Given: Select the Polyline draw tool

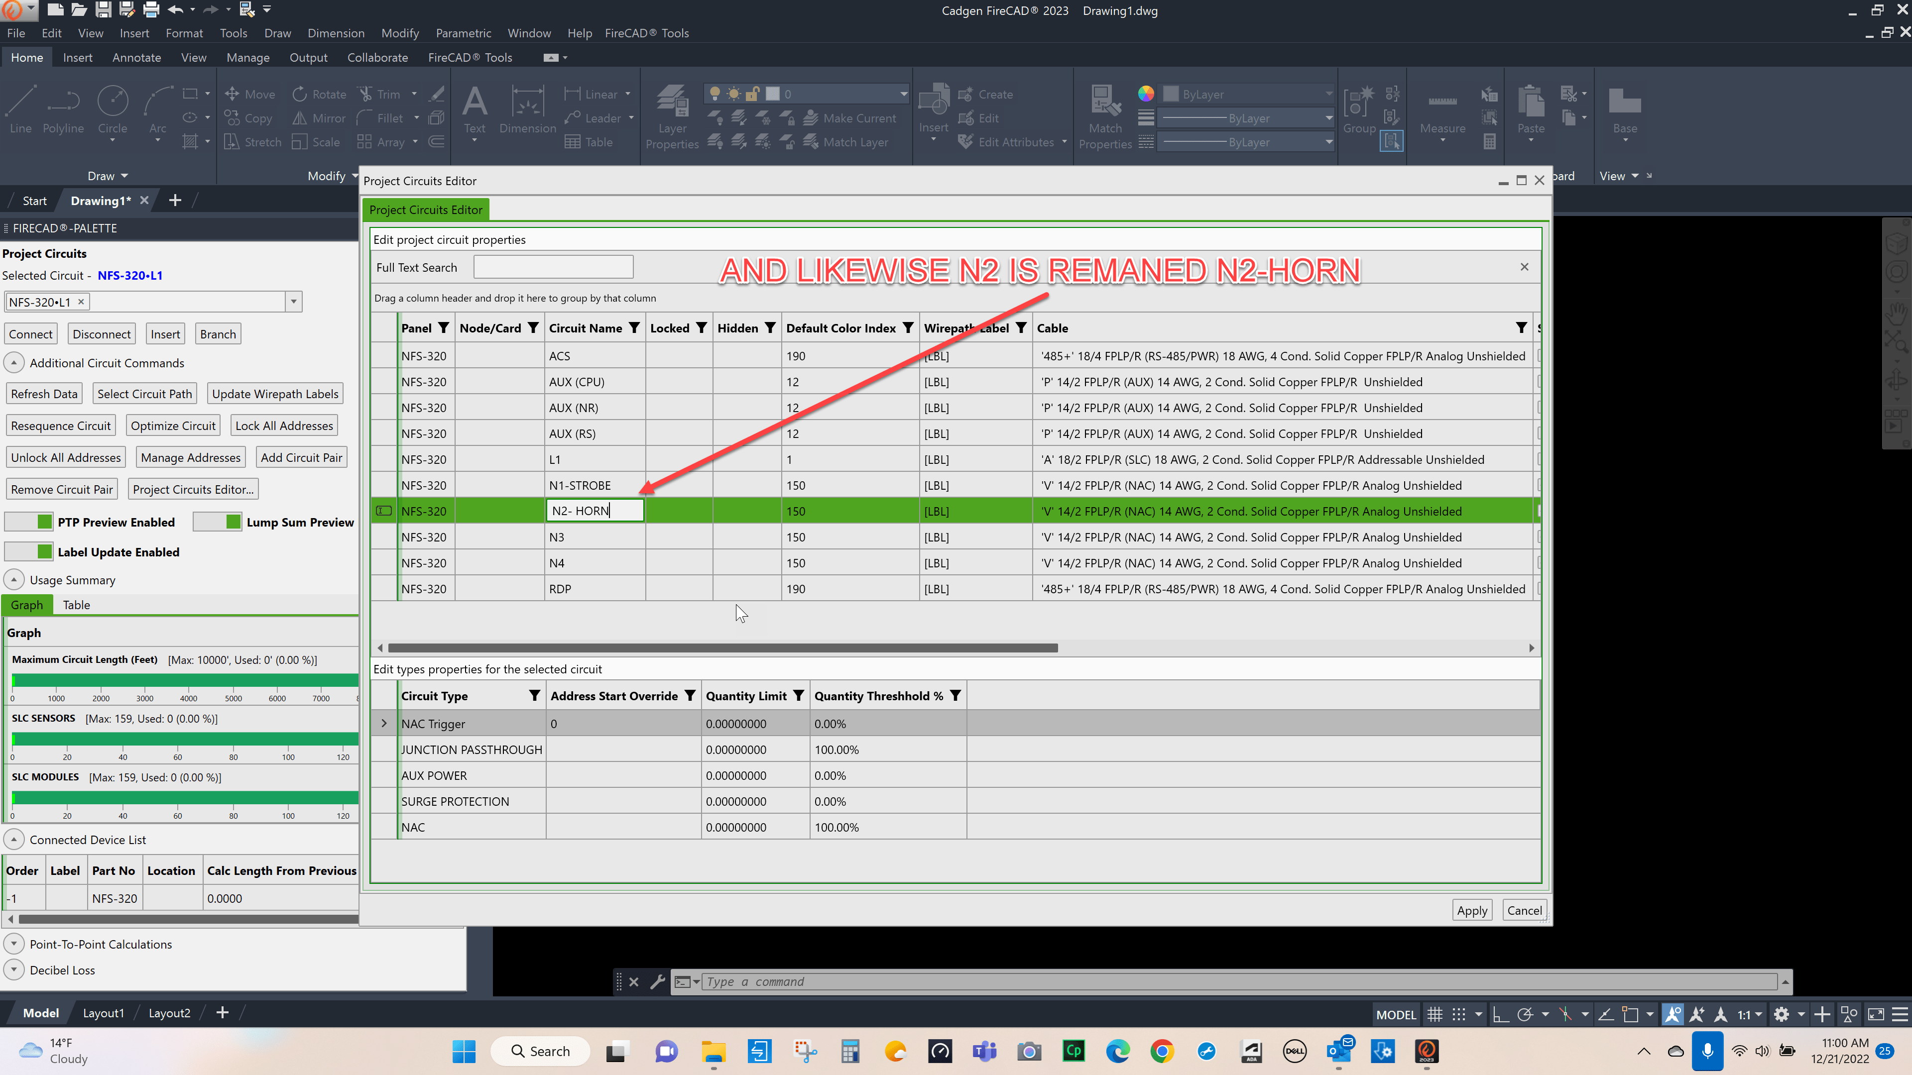Looking at the screenshot, I should (x=64, y=111).
